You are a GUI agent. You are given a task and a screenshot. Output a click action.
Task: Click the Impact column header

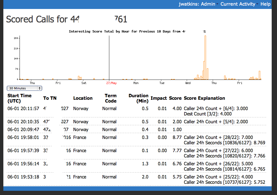158,98
